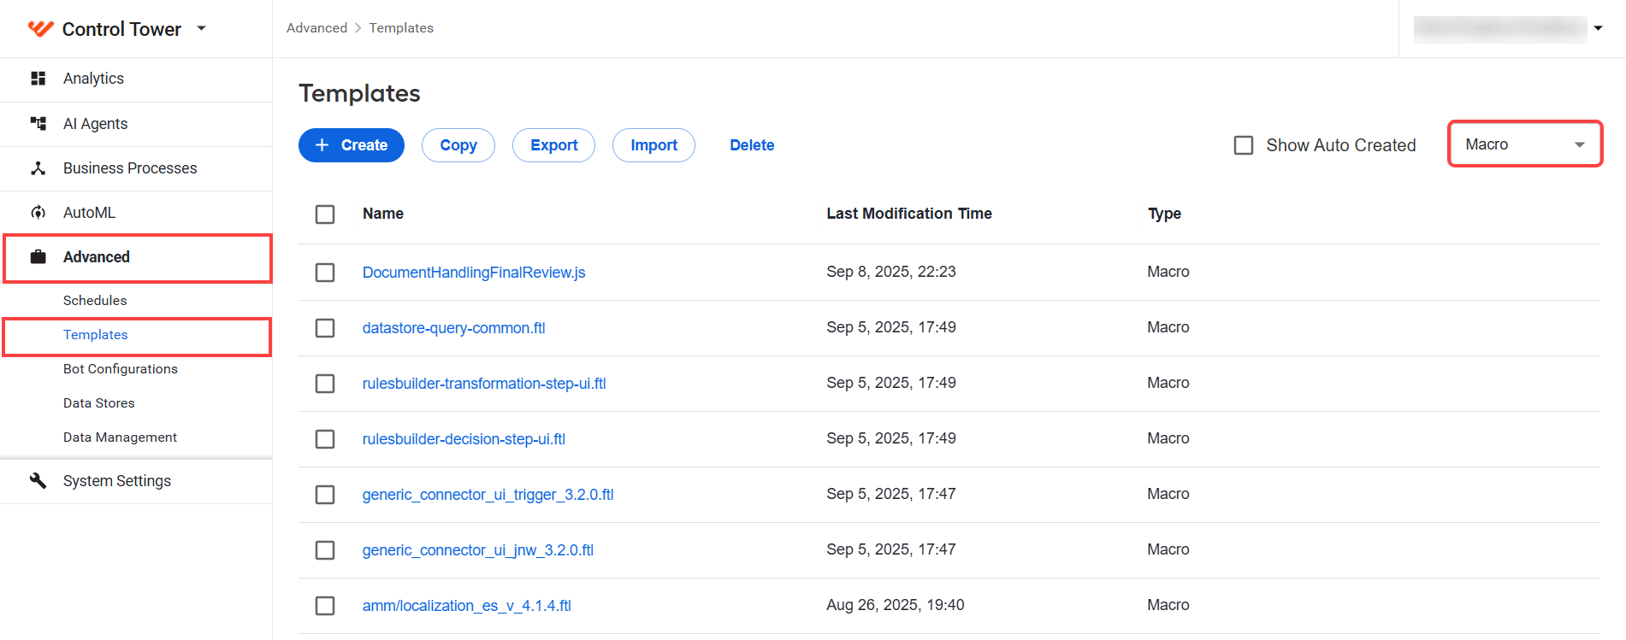Screen dimensions: 1626x640
Task: Click the Analytics dashboard icon
Action: (x=38, y=79)
